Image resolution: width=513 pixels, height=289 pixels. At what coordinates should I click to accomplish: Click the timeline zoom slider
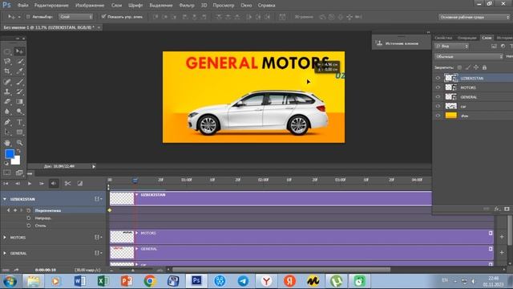133,270
